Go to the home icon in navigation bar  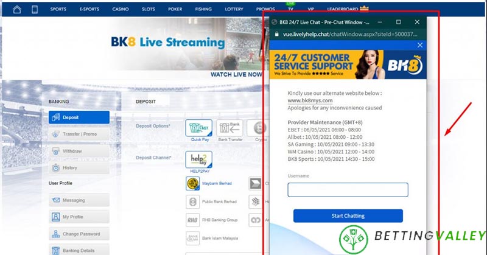pos(17,9)
